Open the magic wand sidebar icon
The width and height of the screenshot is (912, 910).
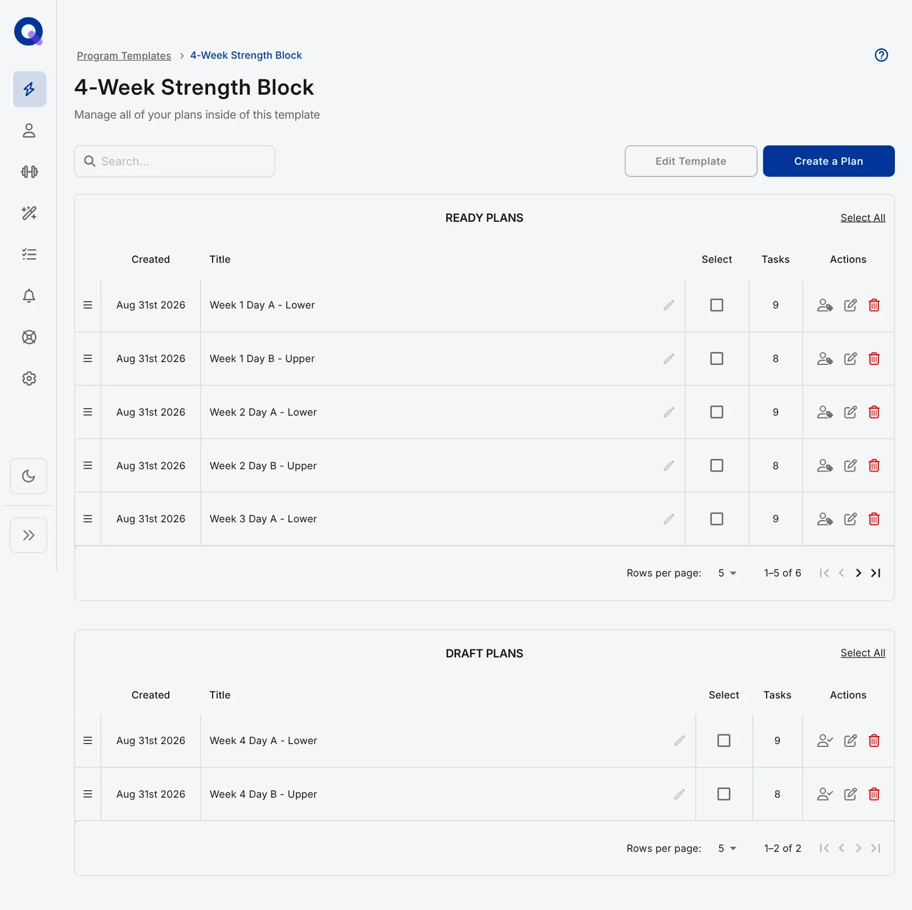tap(29, 213)
